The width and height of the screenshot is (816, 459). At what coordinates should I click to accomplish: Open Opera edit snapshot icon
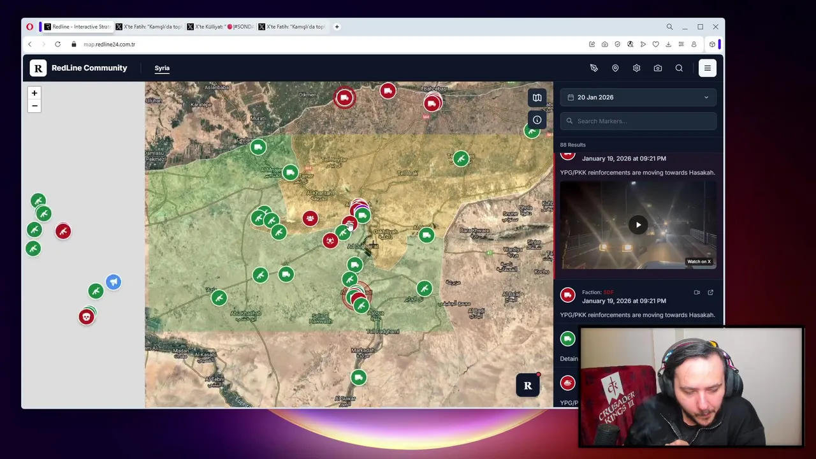pyautogui.click(x=592, y=45)
